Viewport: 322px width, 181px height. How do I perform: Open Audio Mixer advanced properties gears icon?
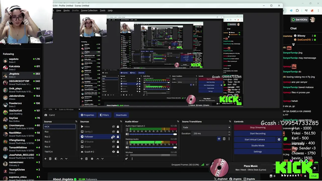click(127, 159)
